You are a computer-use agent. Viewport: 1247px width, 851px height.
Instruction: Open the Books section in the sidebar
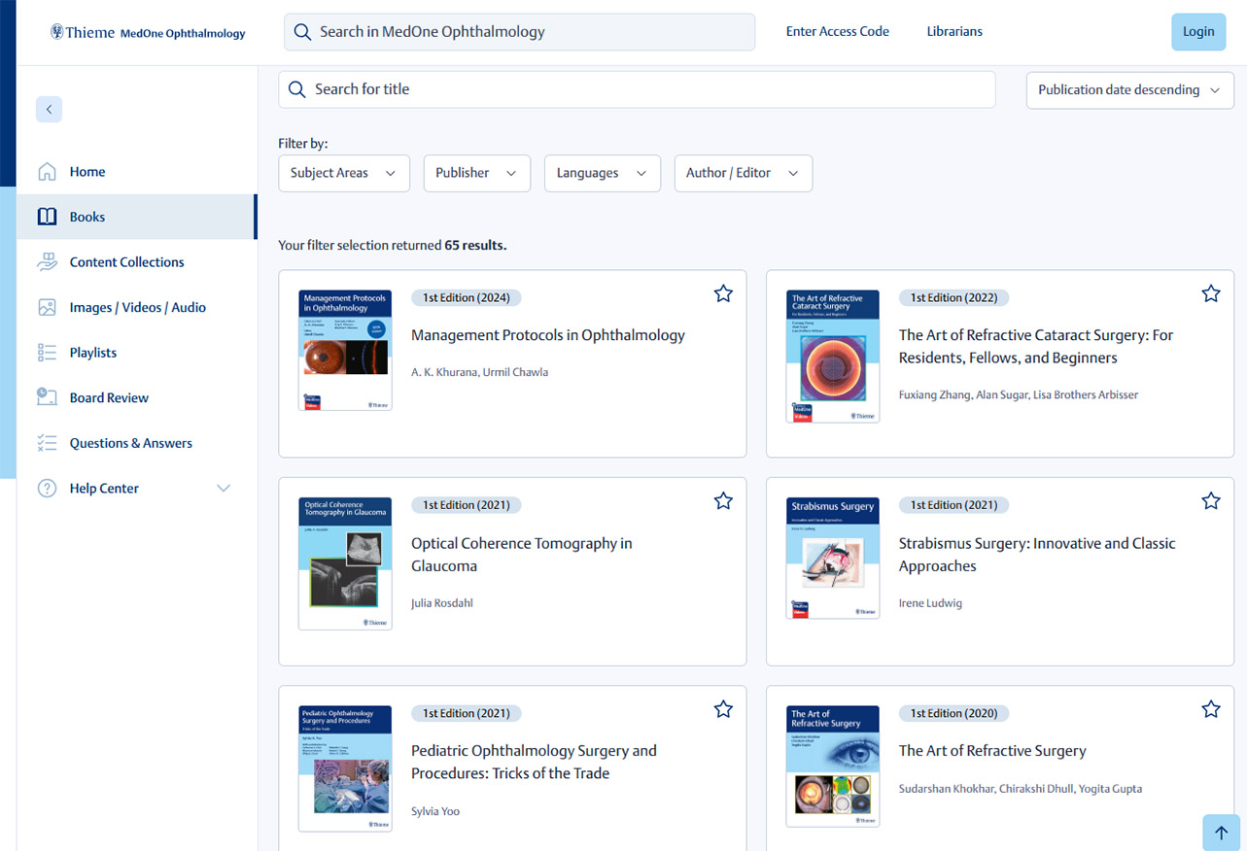[x=86, y=217]
